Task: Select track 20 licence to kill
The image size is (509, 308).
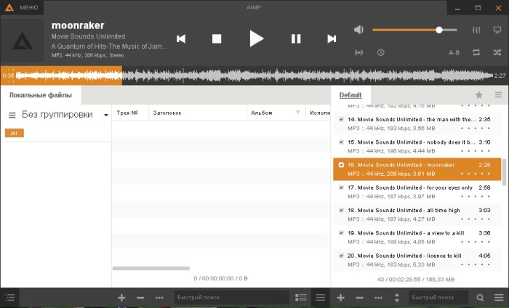Action: [x=417, y=260]
